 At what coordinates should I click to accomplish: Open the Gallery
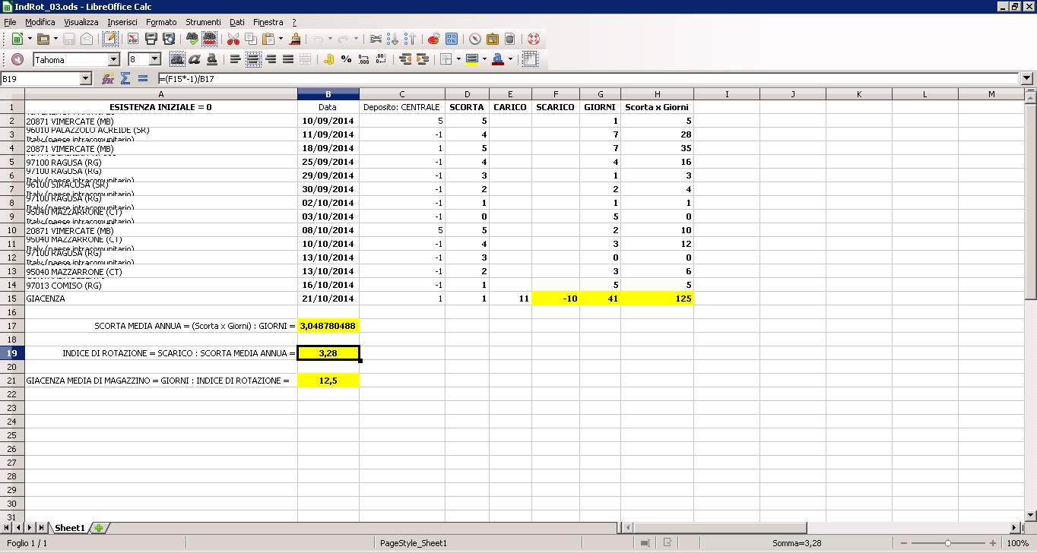[x=492, y=39]
